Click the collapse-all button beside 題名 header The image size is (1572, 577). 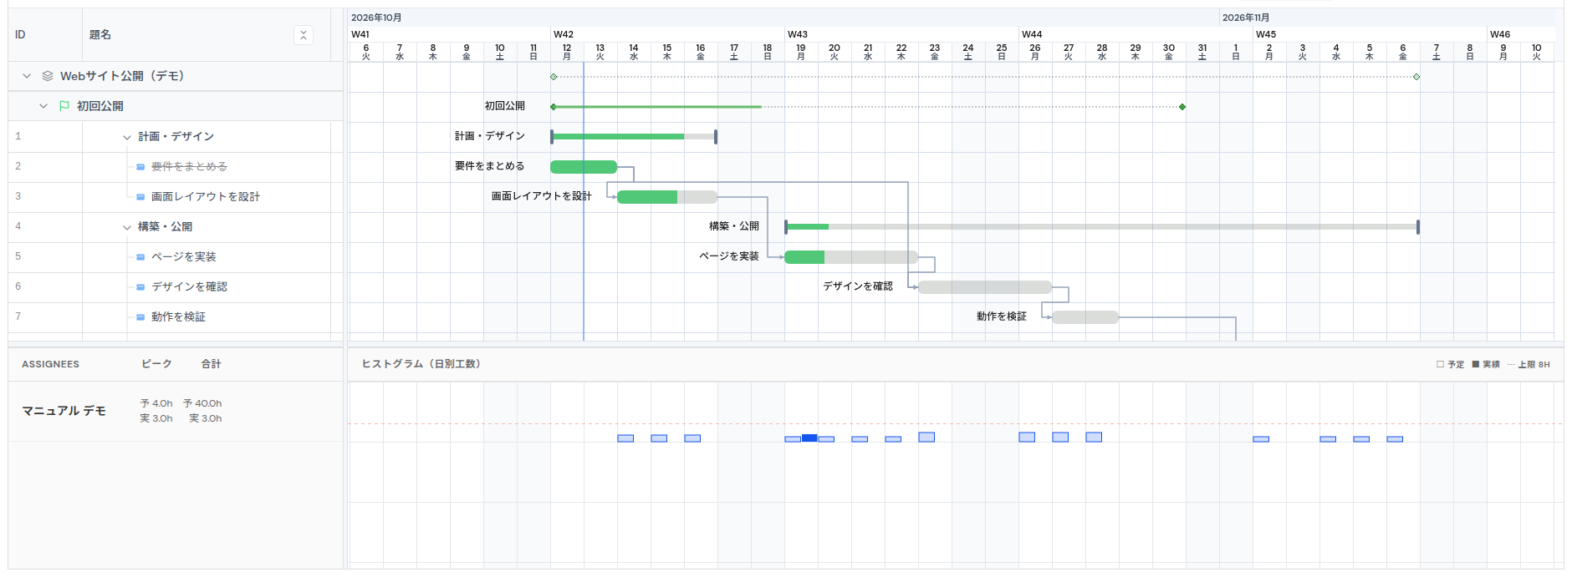(x=304, y=34)
